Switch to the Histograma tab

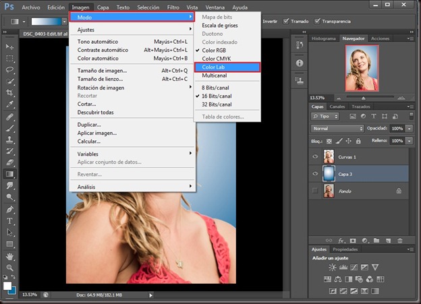pyautogui.click(x=324, y=38)
